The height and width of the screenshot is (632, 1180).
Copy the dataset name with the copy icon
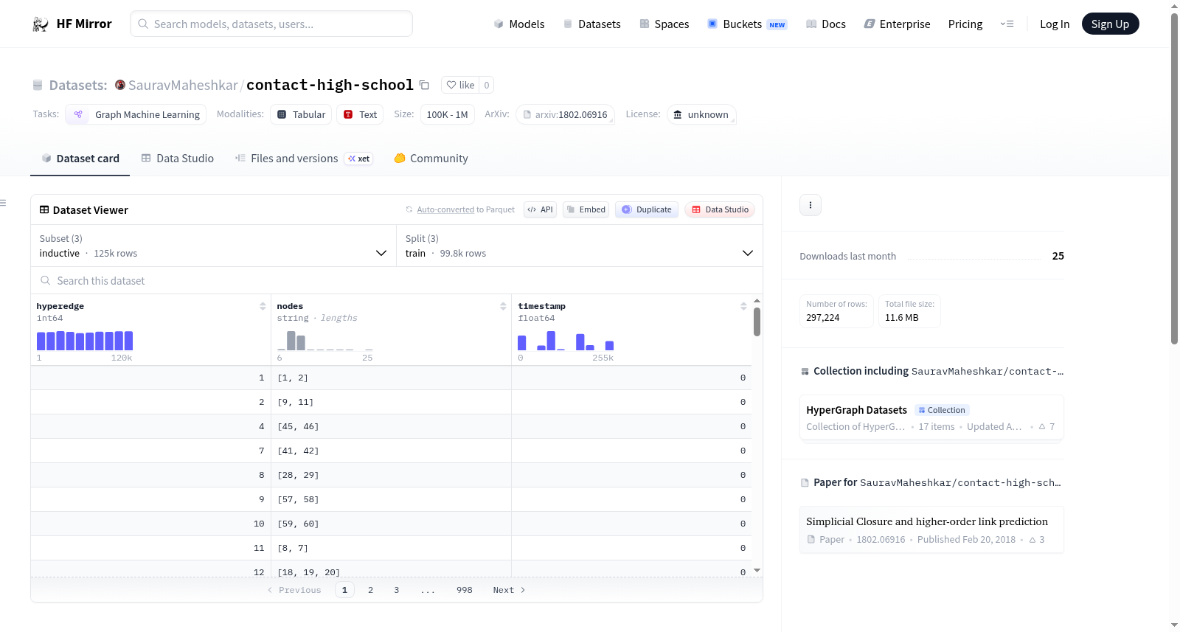pyautogui.click(x=424, y=85)
